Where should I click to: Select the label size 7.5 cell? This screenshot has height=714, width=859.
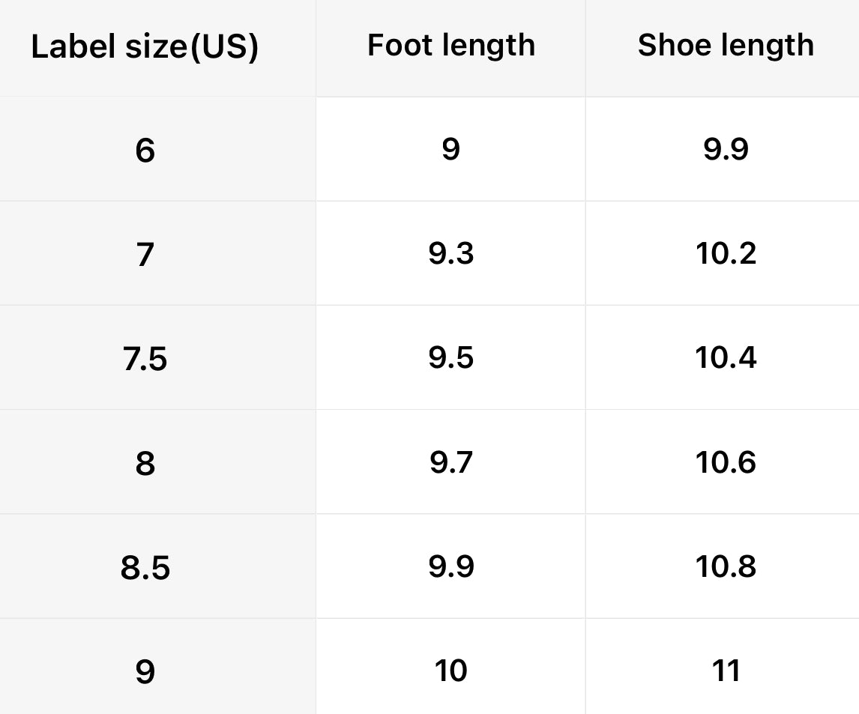[x=145, y=359]
